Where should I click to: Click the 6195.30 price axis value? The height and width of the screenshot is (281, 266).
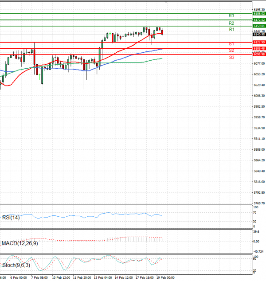[x=259, y=10]
